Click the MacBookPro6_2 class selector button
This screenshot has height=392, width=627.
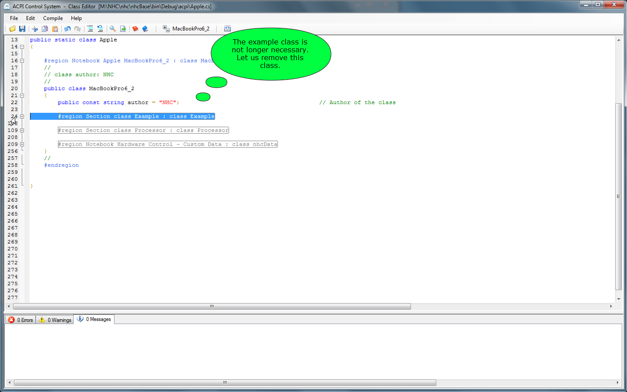coord(186,29)
